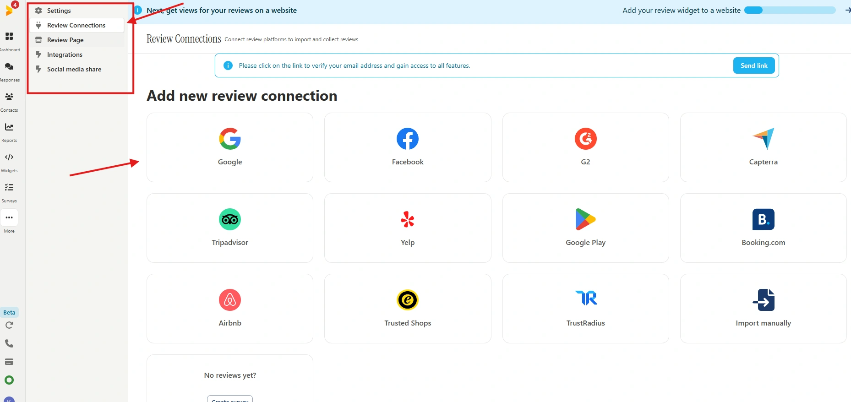Click 'Add your review widget to a website' text
The width and height of the screenshot is (851, 402).
[682, 10]
